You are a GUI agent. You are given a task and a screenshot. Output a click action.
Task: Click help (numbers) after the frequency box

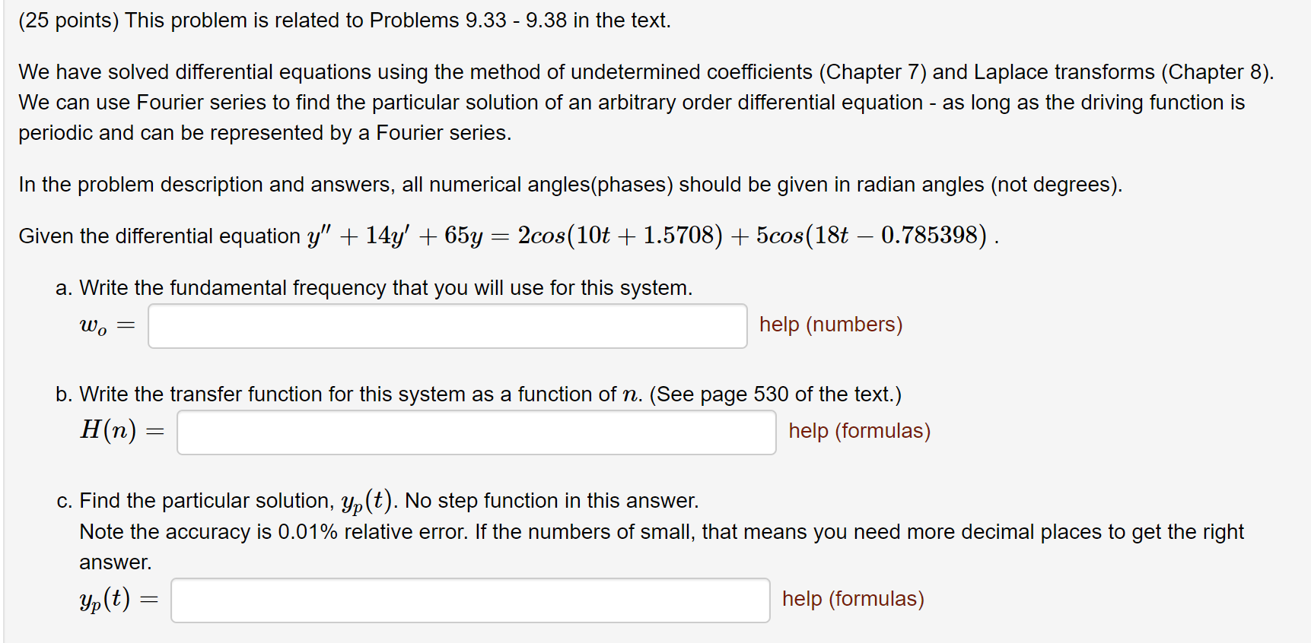[x=829, y=324]
